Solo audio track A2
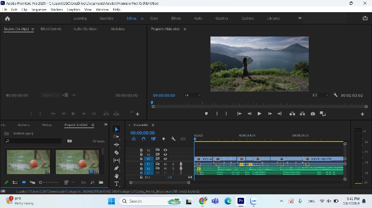This screenshot has height=208, width=372. [173, 168]
